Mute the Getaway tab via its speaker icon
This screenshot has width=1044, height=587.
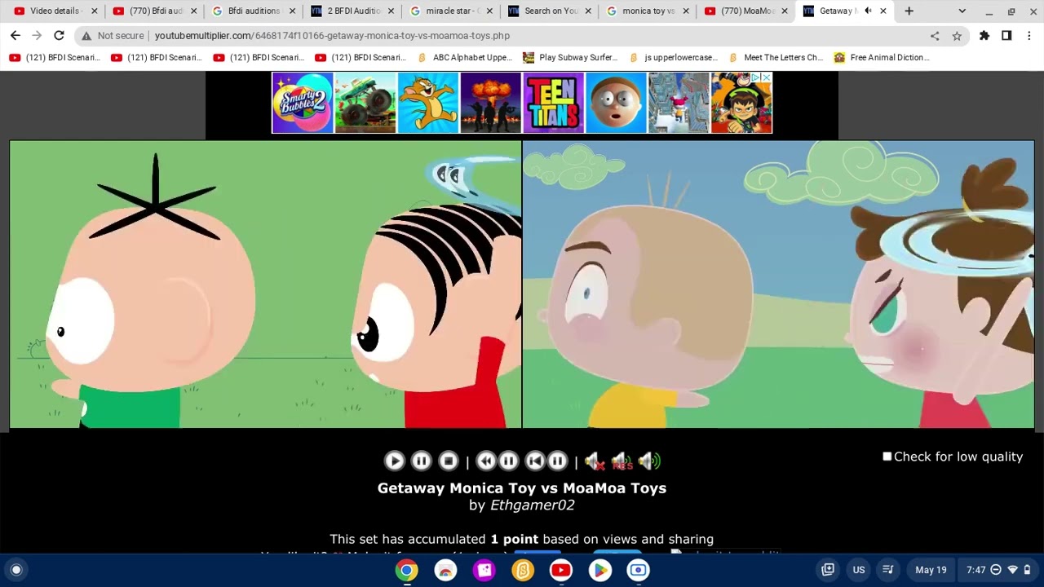(868, 11)
